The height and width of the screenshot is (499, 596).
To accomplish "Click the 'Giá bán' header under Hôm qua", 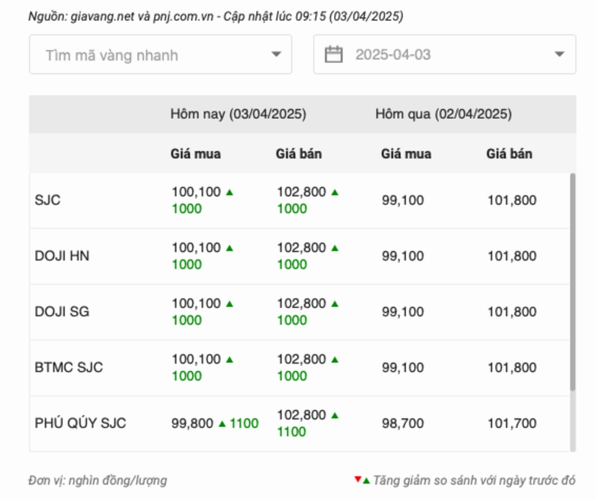I will [x=509, y=154].
